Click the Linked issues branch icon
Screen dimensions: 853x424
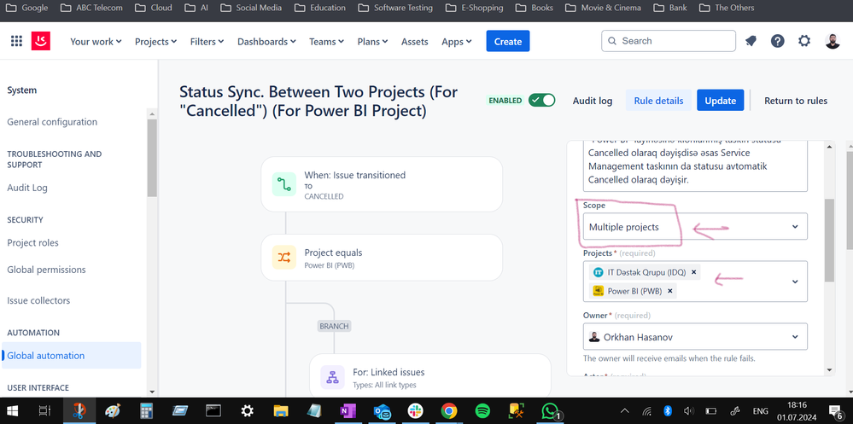click(x=332, y=377)
